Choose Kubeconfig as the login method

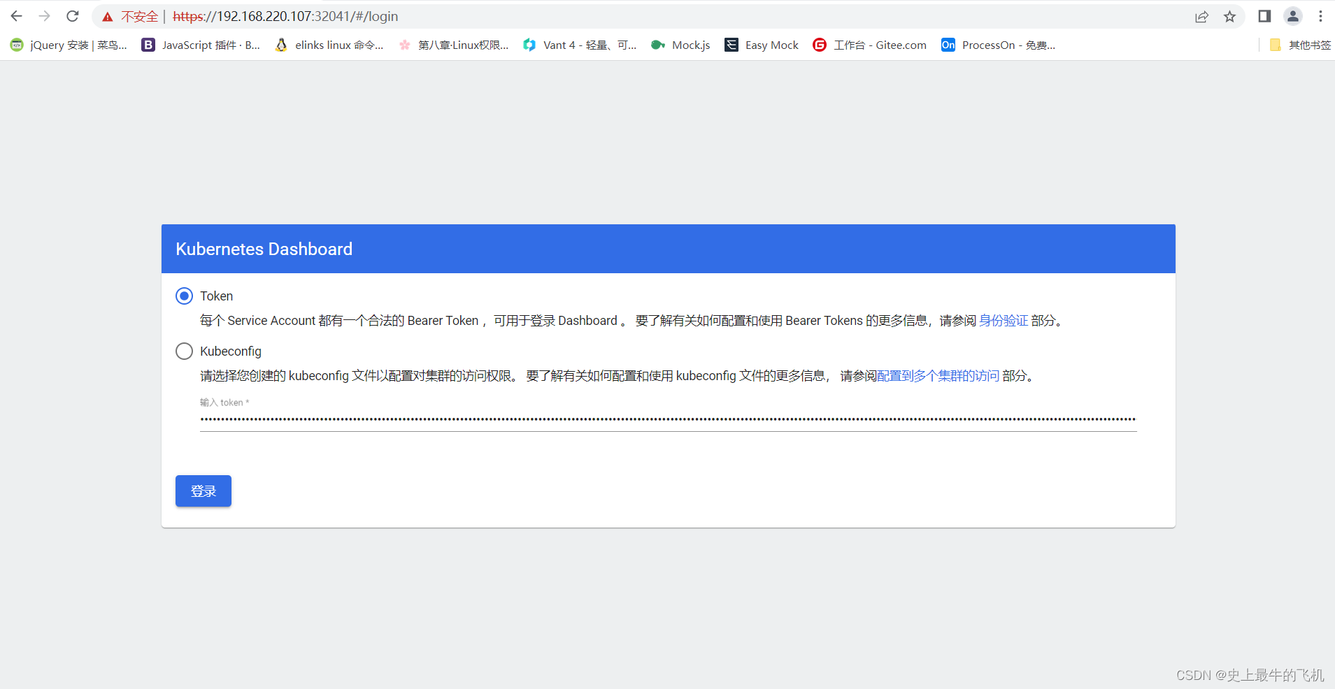pyautogui.click(x=183, y=351)
